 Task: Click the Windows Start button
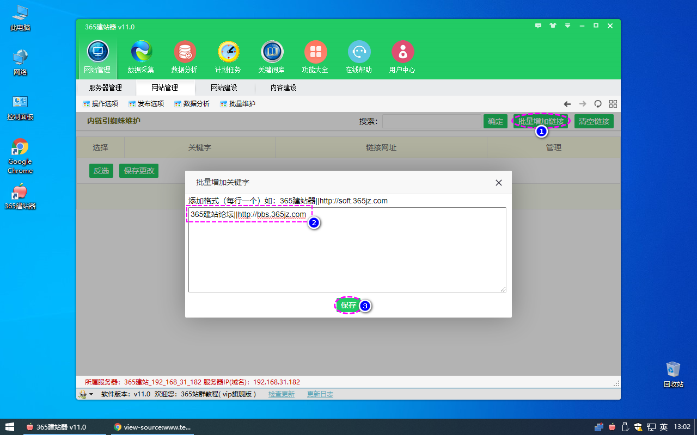pyautogui.click(x=10, y=427)
